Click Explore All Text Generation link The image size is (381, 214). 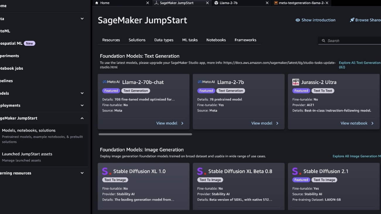coord(360,65)
